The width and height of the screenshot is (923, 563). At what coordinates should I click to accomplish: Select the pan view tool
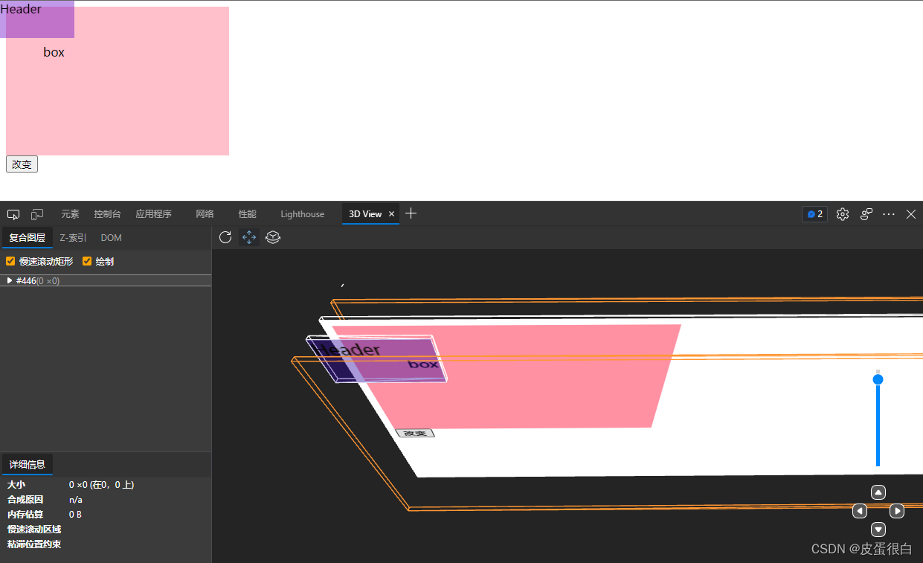click(x=249, y=237)
